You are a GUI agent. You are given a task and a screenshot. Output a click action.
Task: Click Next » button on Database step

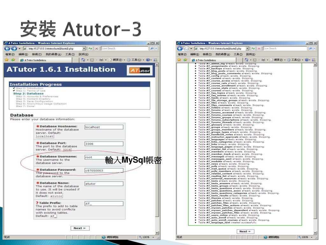pyautogui.click(x=80, y=228)
